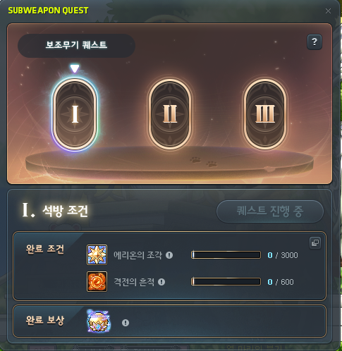Select the stage II quest medallion
Viewport: 342px width, 351px height.
(x=170, y=114)
